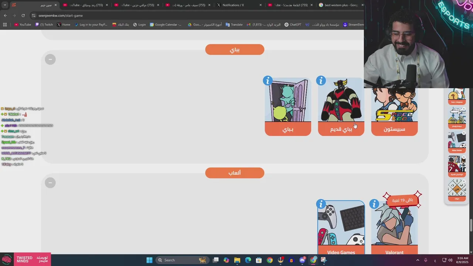473x266 pixels.
Task: Switch to the رعد وميثاق YouTube tab
Action: [x=86, y=5]
